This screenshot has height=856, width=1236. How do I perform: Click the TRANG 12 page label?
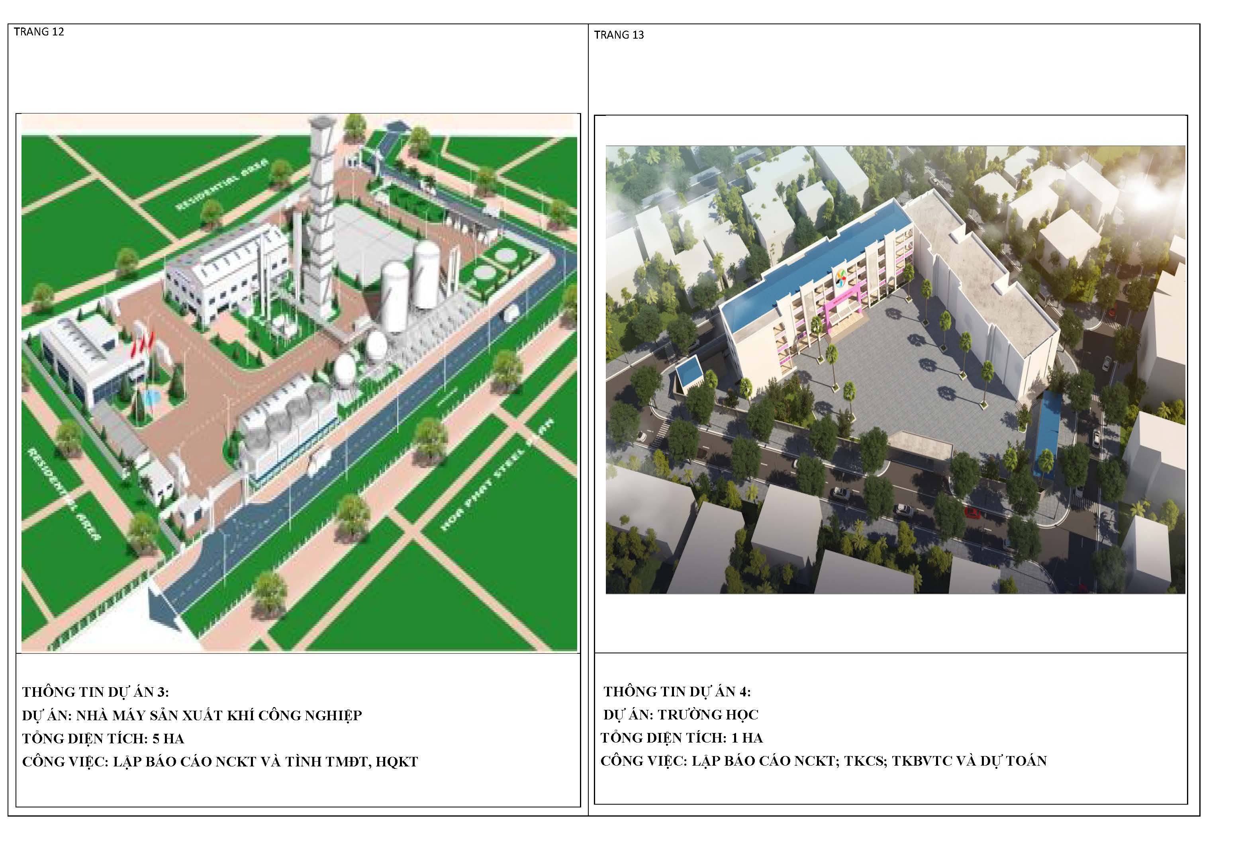(39, 31)
